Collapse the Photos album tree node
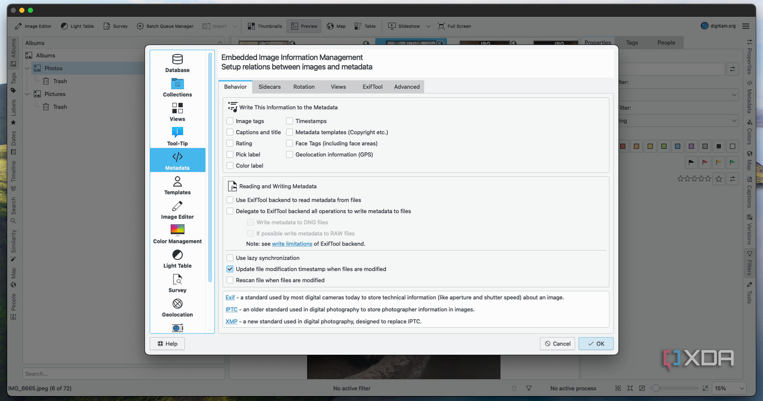 (27, 68)
